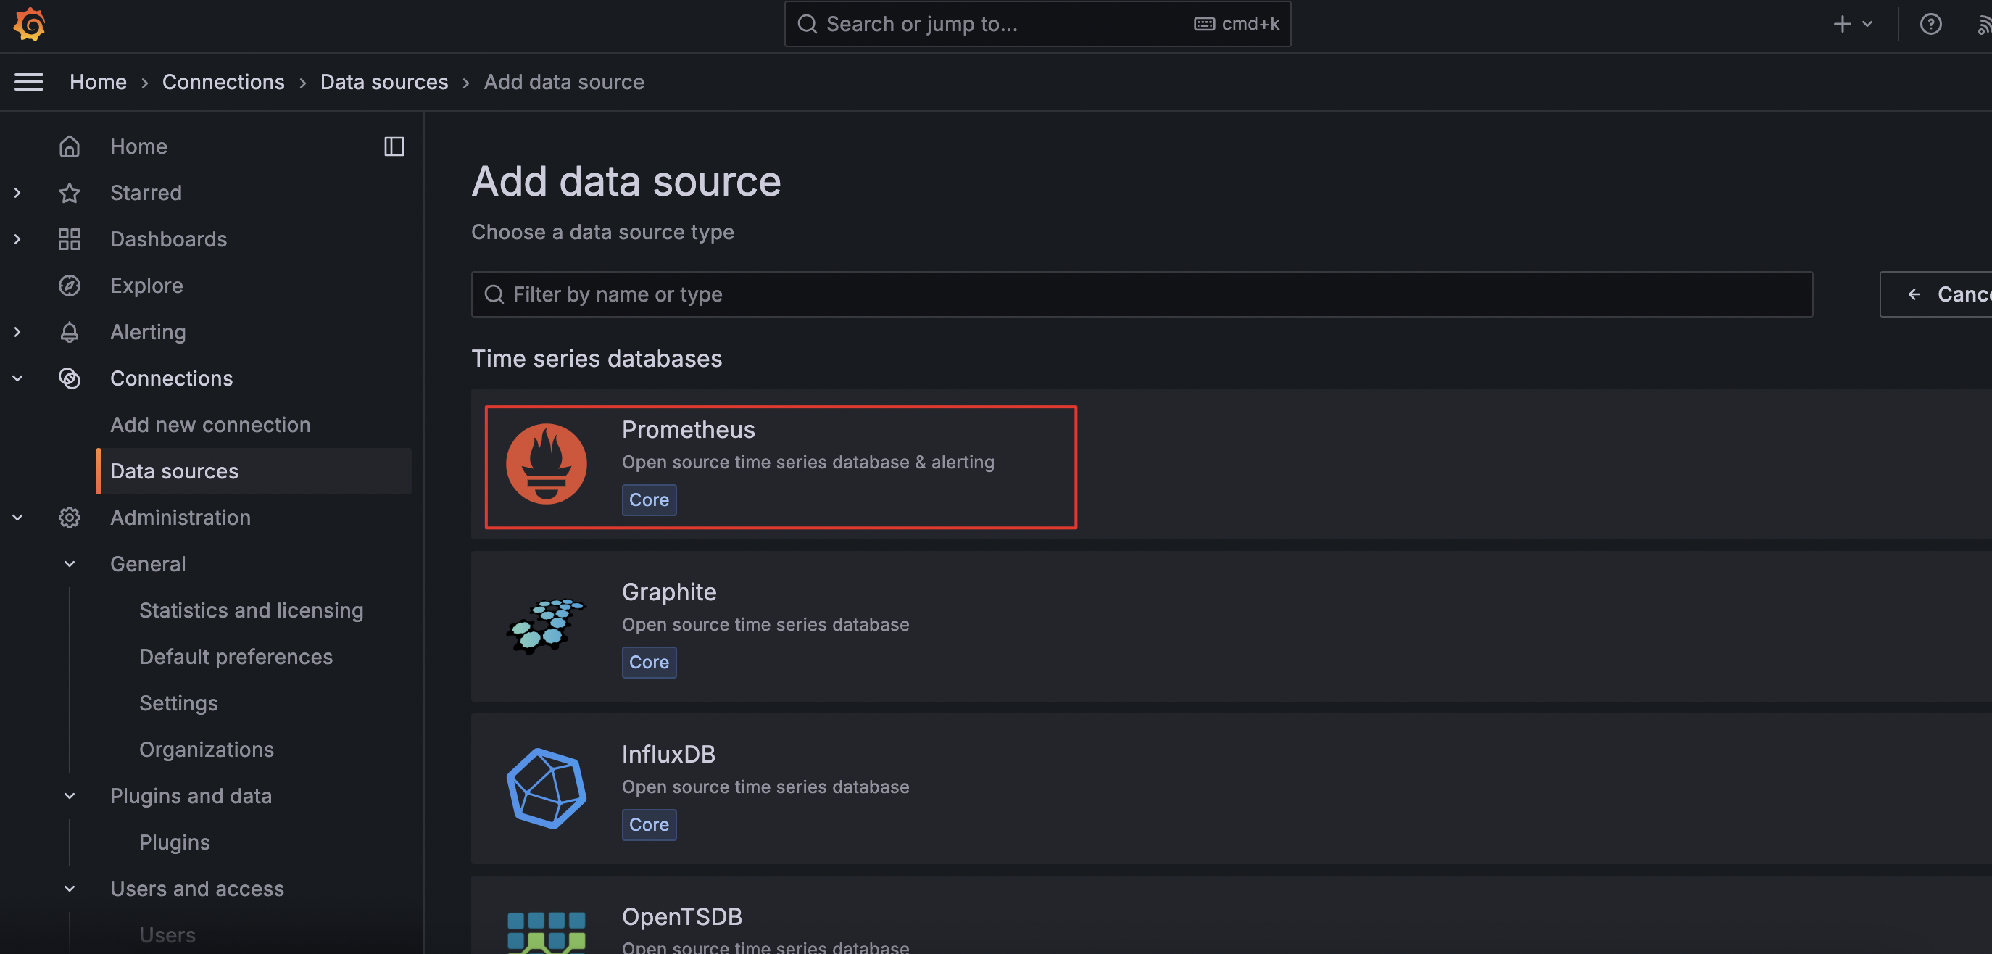Collapse the Plugins and data subsection

coord(70,795)
